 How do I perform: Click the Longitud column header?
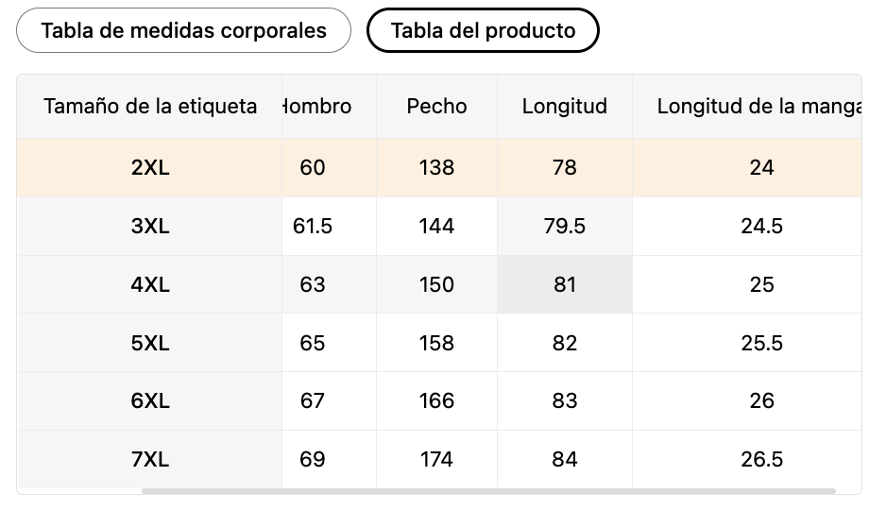click(564, 107)
